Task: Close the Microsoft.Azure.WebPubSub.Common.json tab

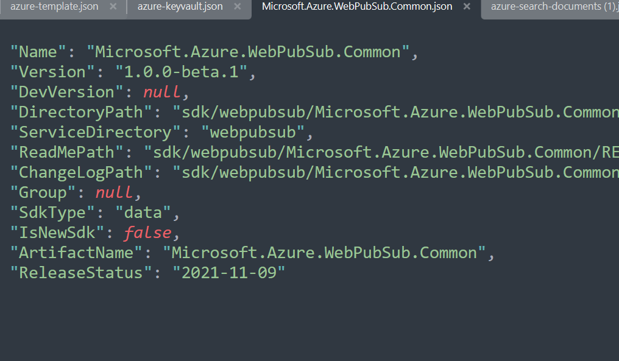Action: pos(467,6)
